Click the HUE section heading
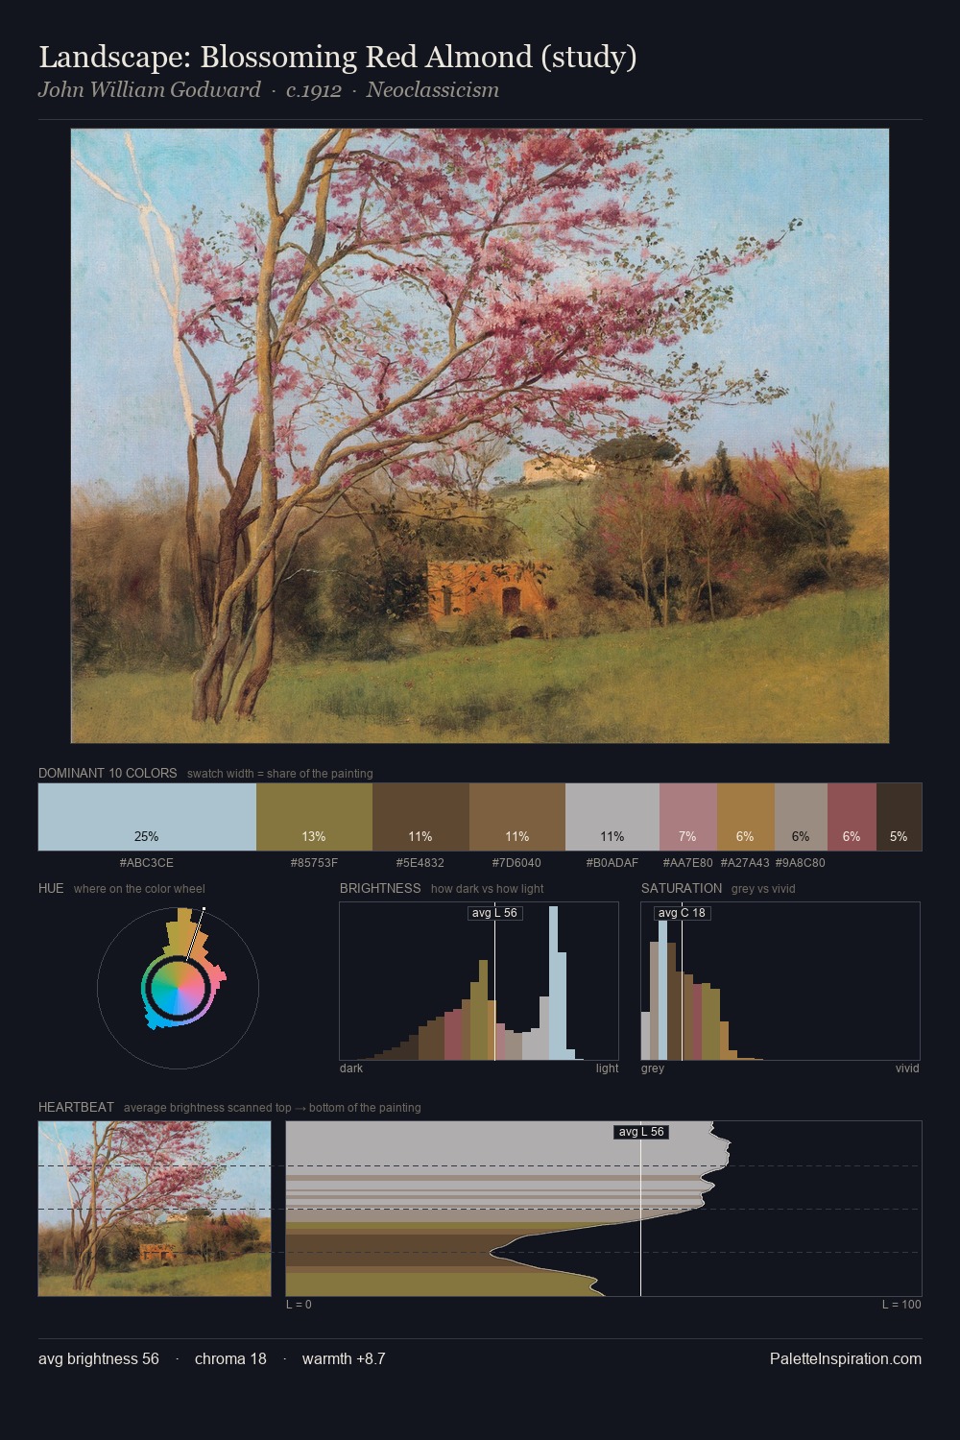 pyautogui.click(x=51, y=888)
